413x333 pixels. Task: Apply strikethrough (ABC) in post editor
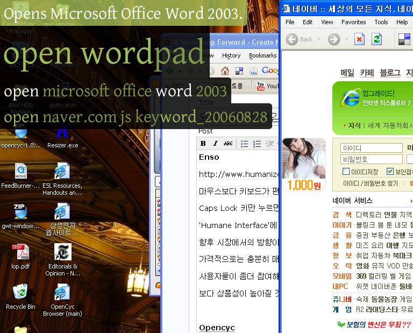(228, 143)
